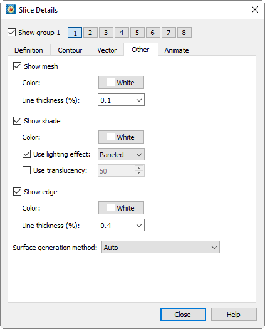
Task: Open the mesh color White swatch
Action: pyautogui.click(x=121, y=83)
